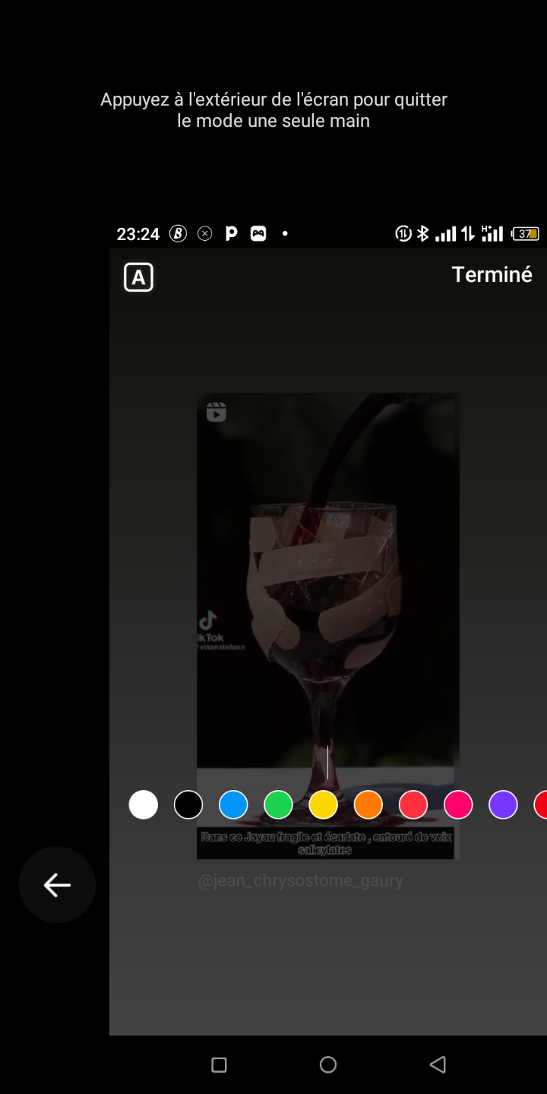This screenshot has width=547, height=1094.
Task: Tap the "Dans ce Joyau fragile" caption
Action: point(326,843)
